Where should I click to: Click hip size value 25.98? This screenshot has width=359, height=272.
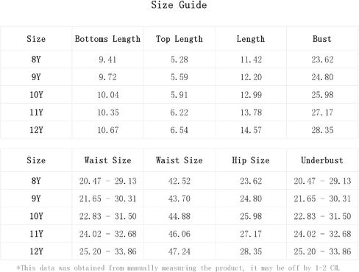(251, 216)
